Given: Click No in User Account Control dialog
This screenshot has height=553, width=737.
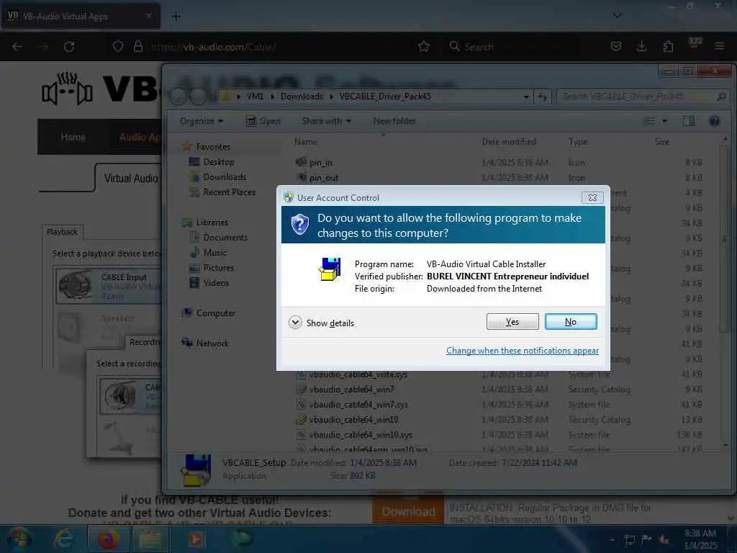Looking at the screenshot, I should [x=571, y=322].
